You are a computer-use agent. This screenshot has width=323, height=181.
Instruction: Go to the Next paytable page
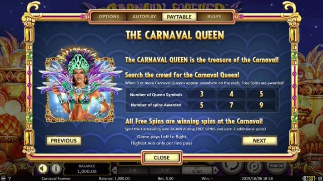(x=259, y=141)
